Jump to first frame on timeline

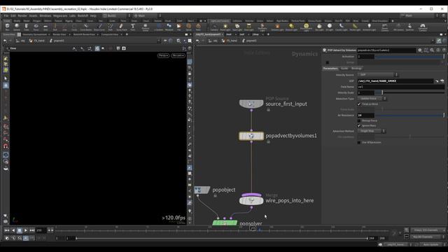[7, 230]
